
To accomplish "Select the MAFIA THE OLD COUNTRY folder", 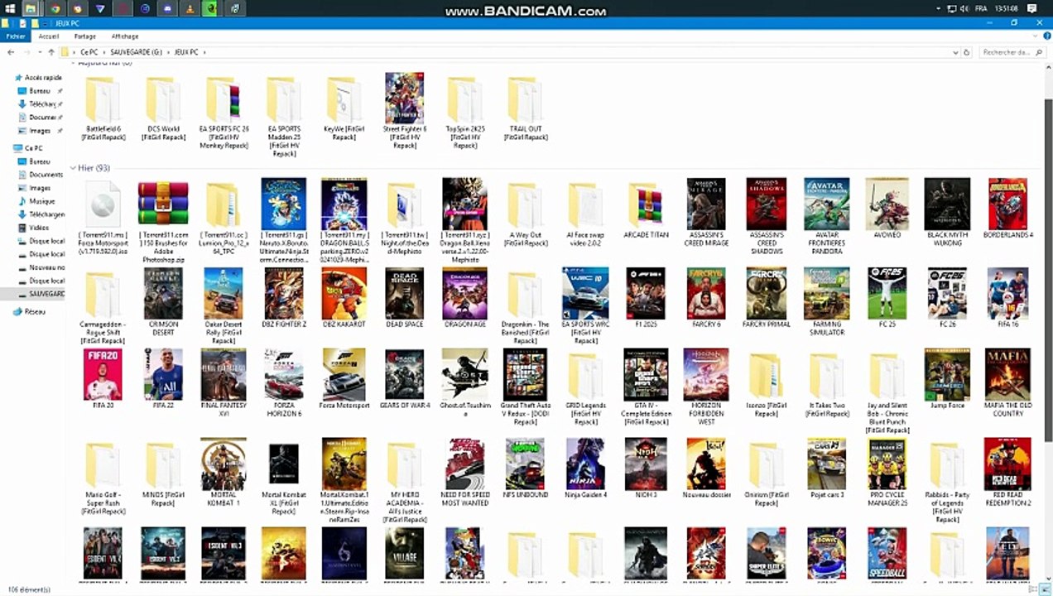I will tap(1007, 382).
